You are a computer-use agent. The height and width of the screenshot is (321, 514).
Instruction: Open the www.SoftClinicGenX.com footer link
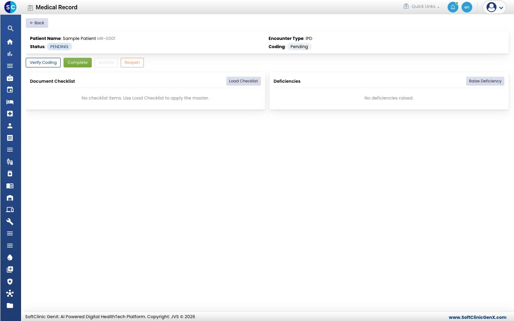(478, 317)
